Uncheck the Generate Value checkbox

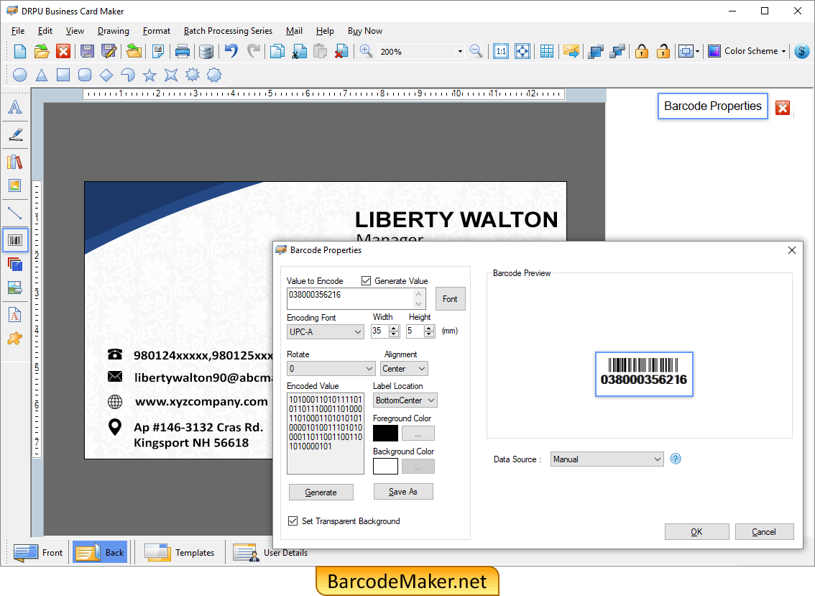366,281
